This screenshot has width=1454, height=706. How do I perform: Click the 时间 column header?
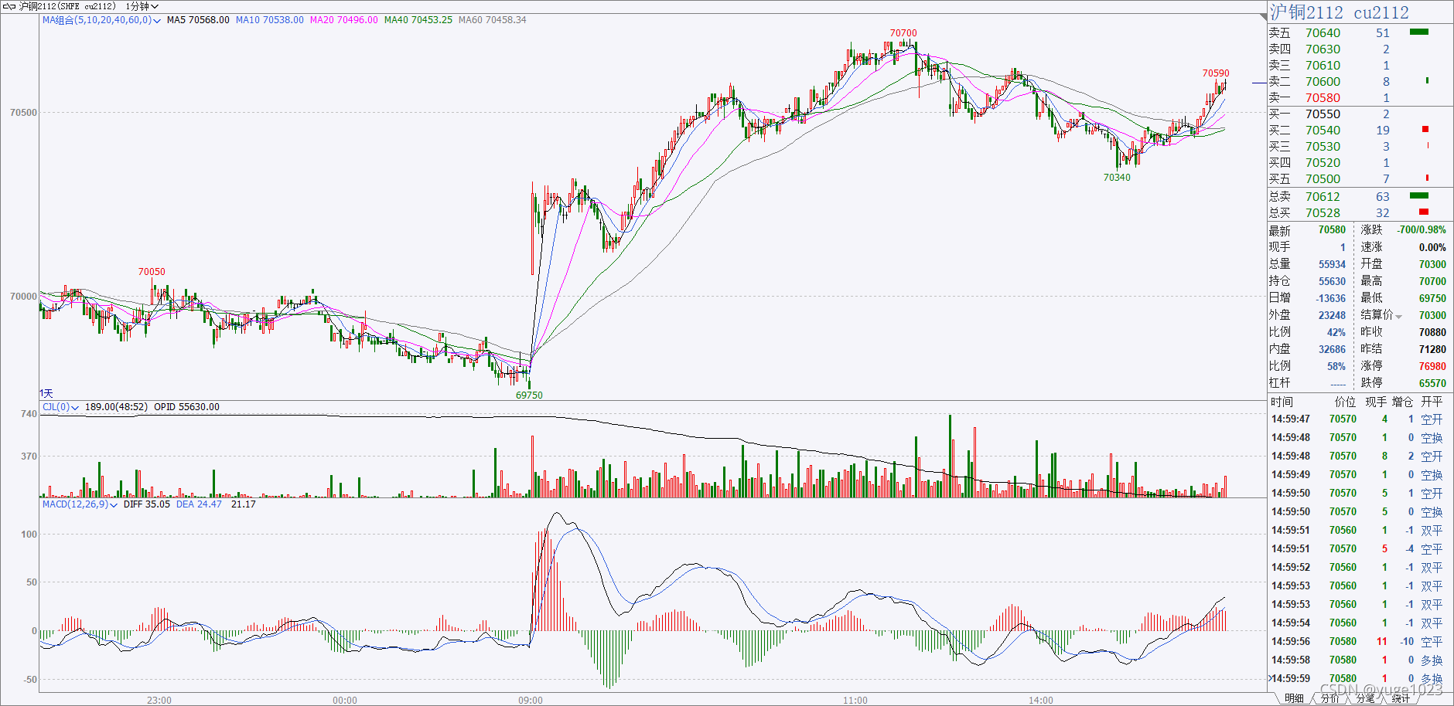[x=1282, y=402]
